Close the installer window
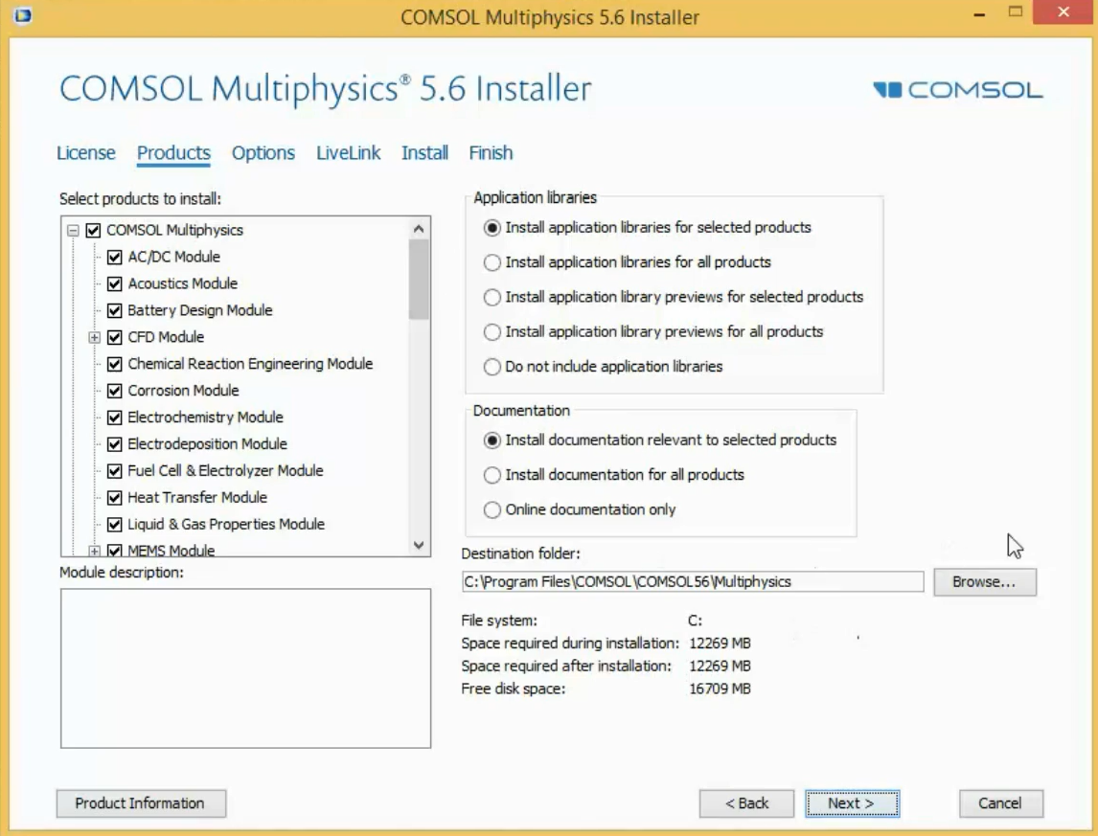Screen dimensions: 1098x836 click(x=1064, y=12)
